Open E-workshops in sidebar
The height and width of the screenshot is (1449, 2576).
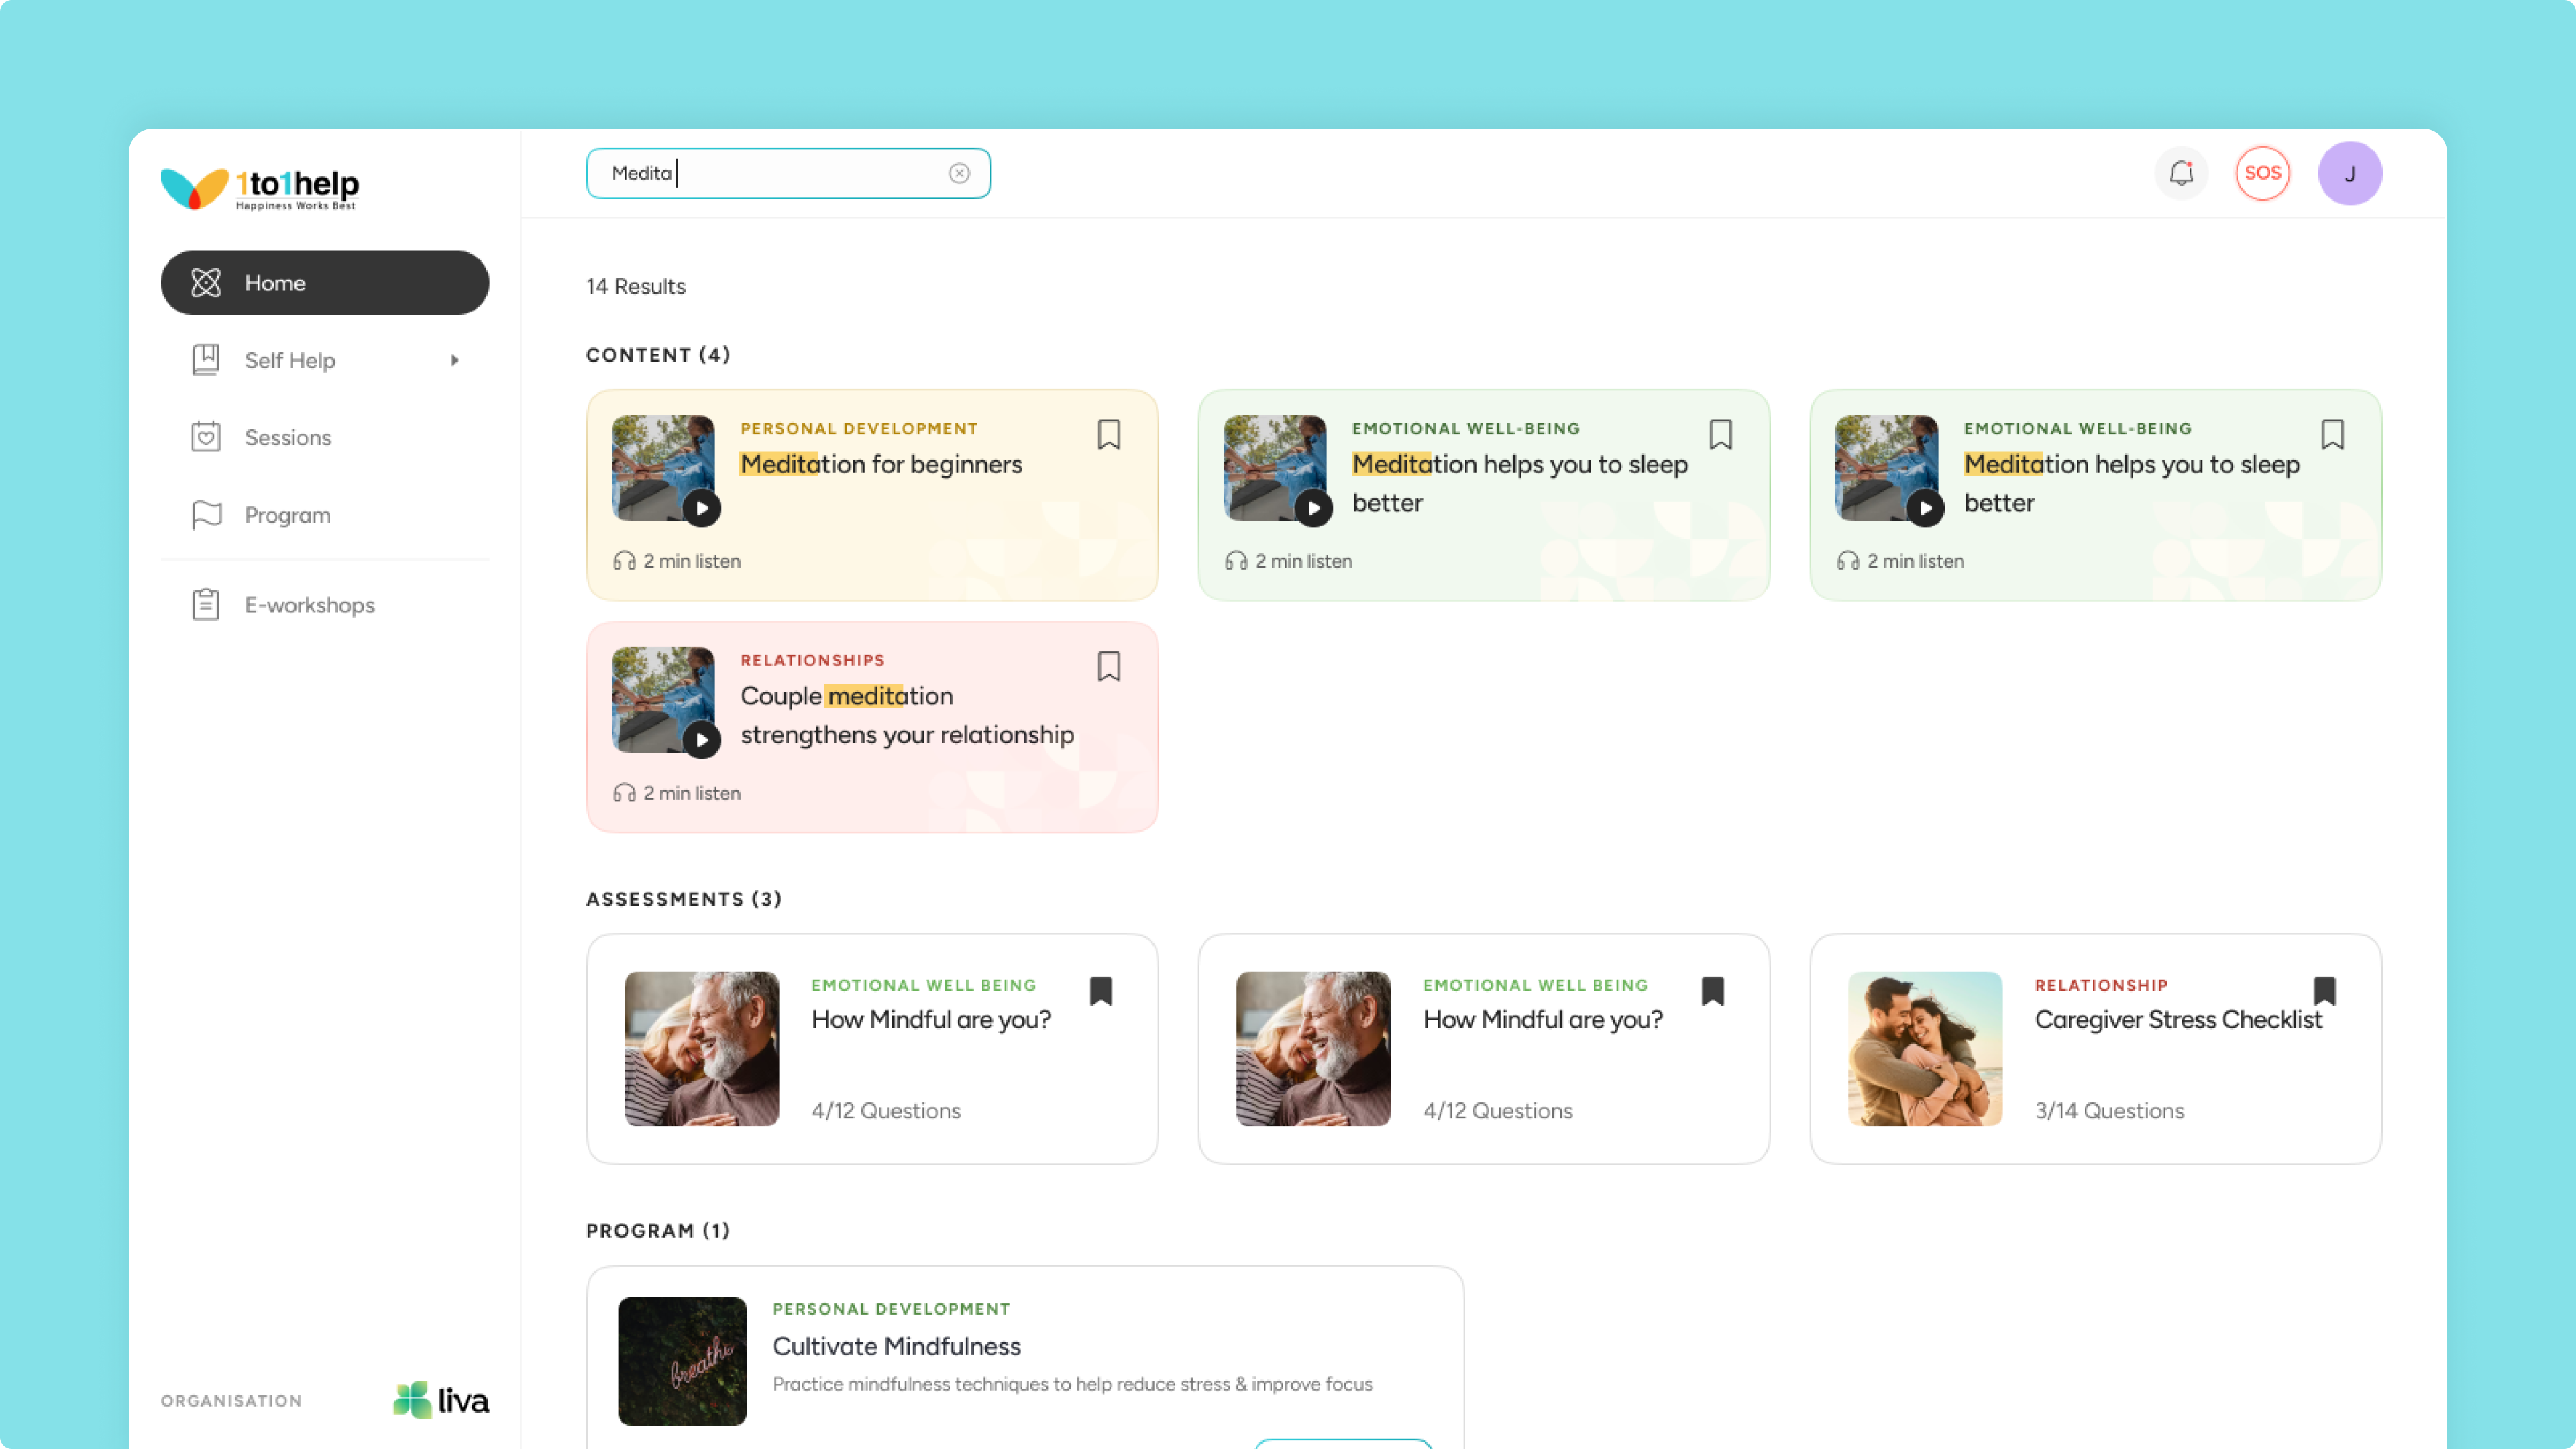click(x=309, y=605)
